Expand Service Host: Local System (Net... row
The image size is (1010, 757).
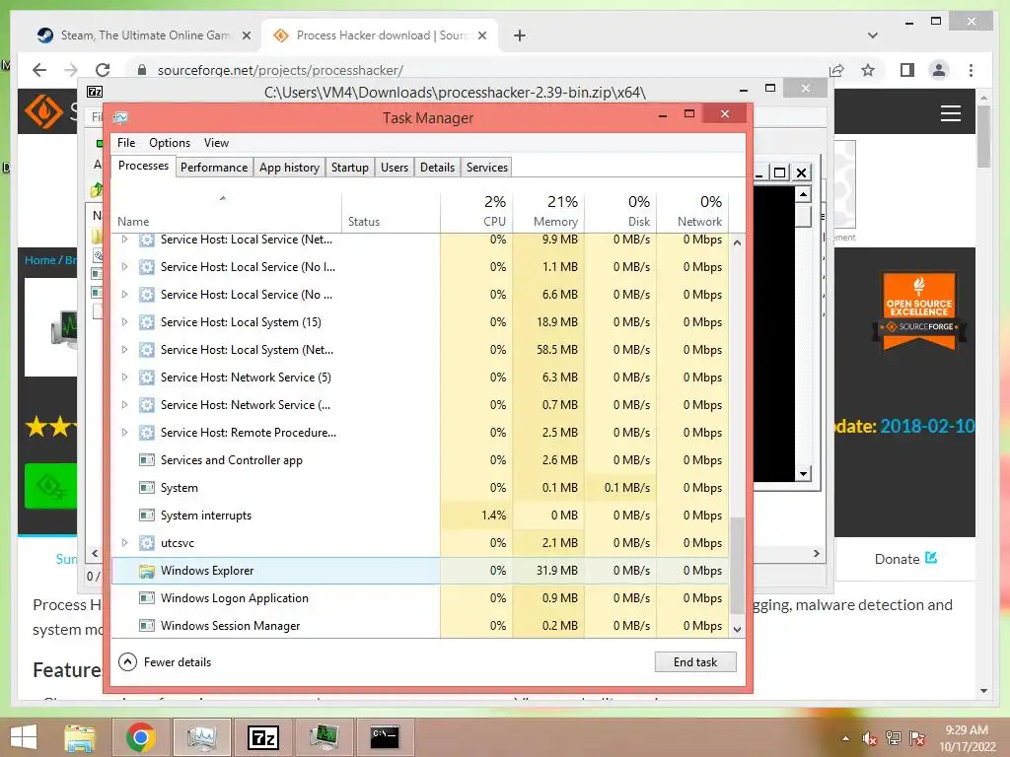click(125, 350)
